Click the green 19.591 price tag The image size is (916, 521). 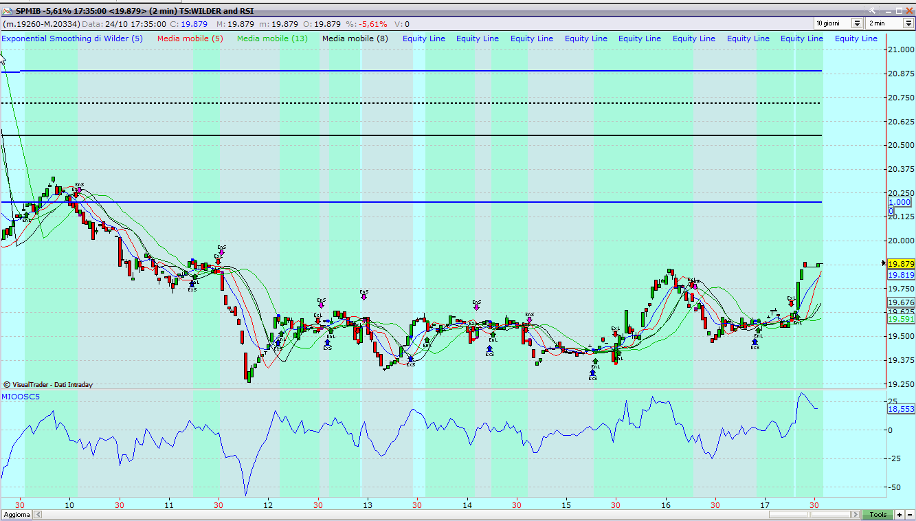coord(901,319)
